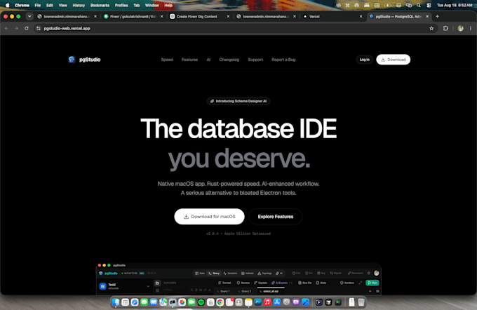Screen dimensions: 477x310
Task: Open the Chrome three-dot menu
Action: point(471,28)
